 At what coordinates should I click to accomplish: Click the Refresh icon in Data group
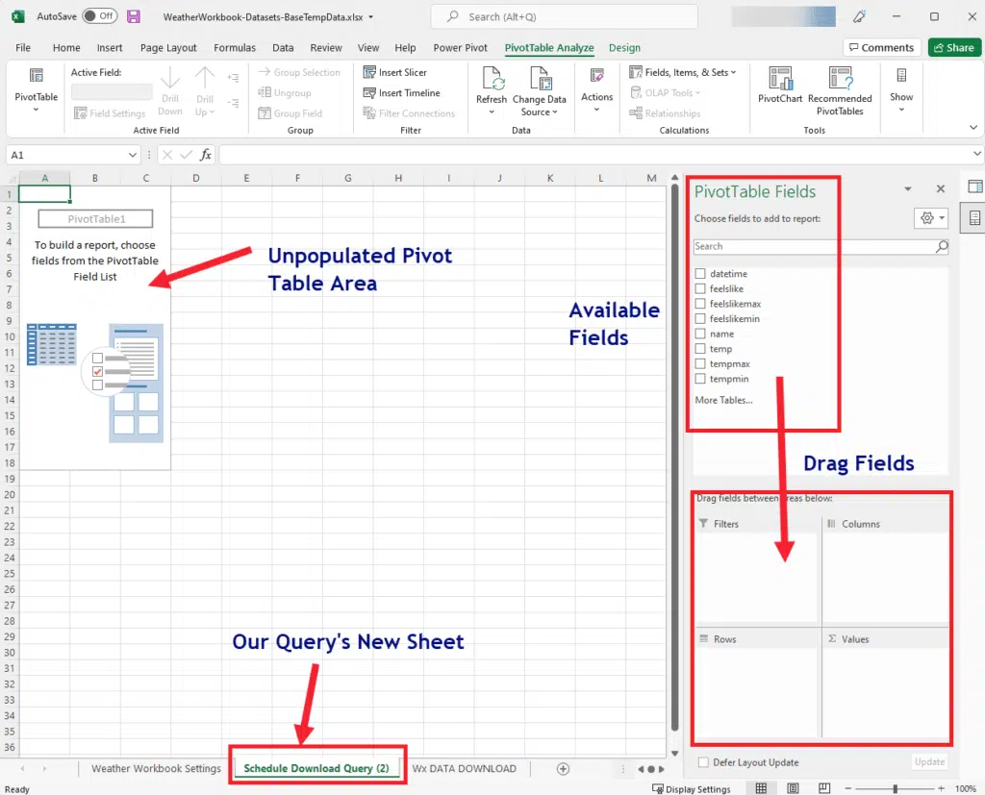[492, 81]
